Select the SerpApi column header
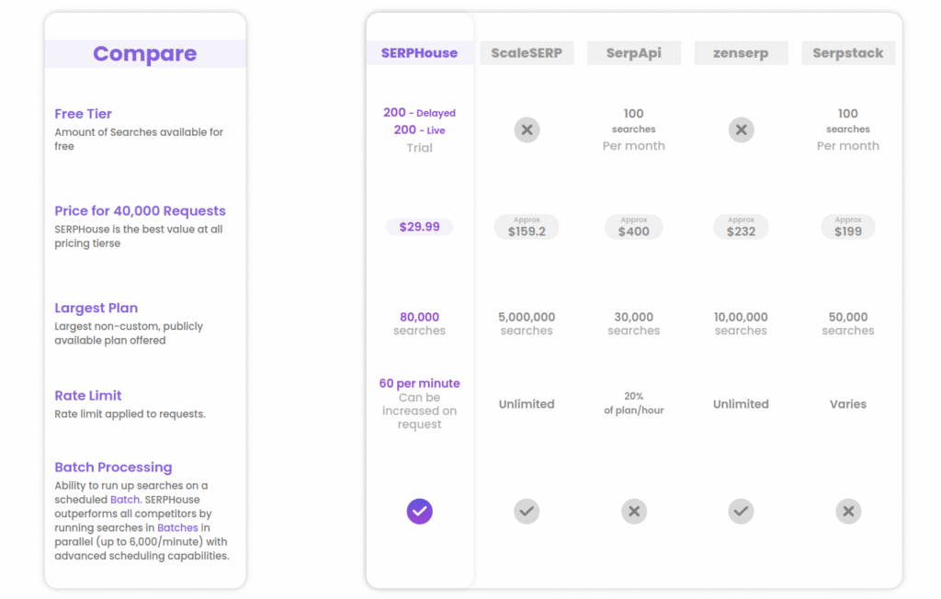 pos(633,53)
